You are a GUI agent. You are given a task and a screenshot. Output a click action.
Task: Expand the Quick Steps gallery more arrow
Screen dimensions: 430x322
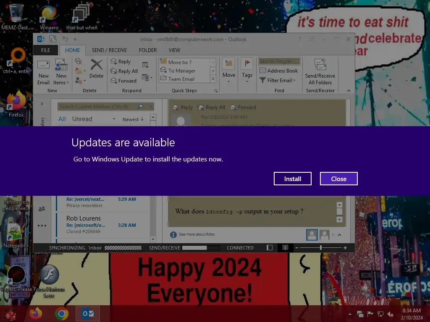(213, 79)
